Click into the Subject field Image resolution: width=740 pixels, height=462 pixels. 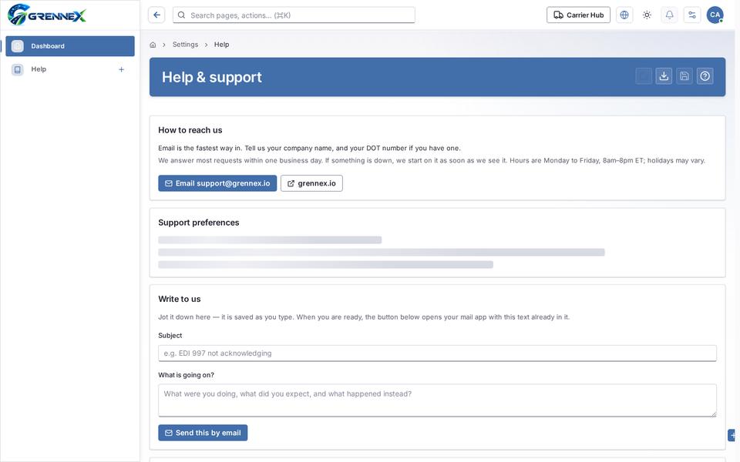click(x=437, y=353)
